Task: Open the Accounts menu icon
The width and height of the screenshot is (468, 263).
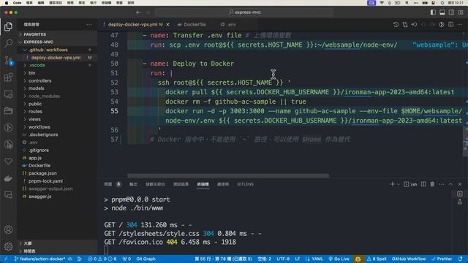Action: pos(8,229)
